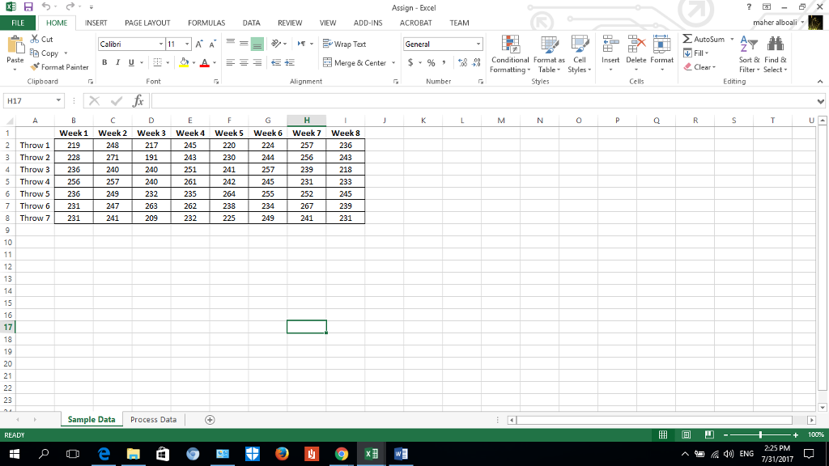This screenshot has width=829, height=466.
Task: Expand the General number format dropdown
Action: point(478,44)
